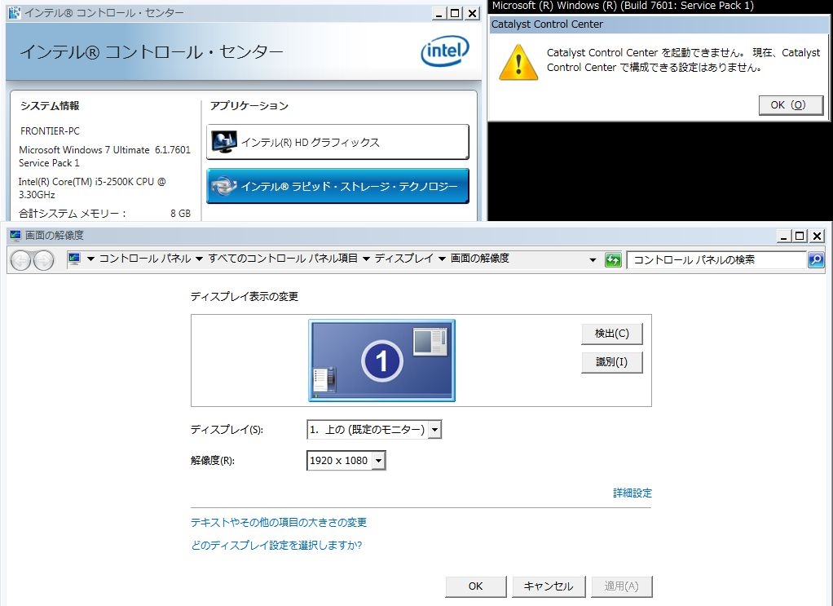
Task: Open Intel HD Graphics application
Action: (337, 142)
